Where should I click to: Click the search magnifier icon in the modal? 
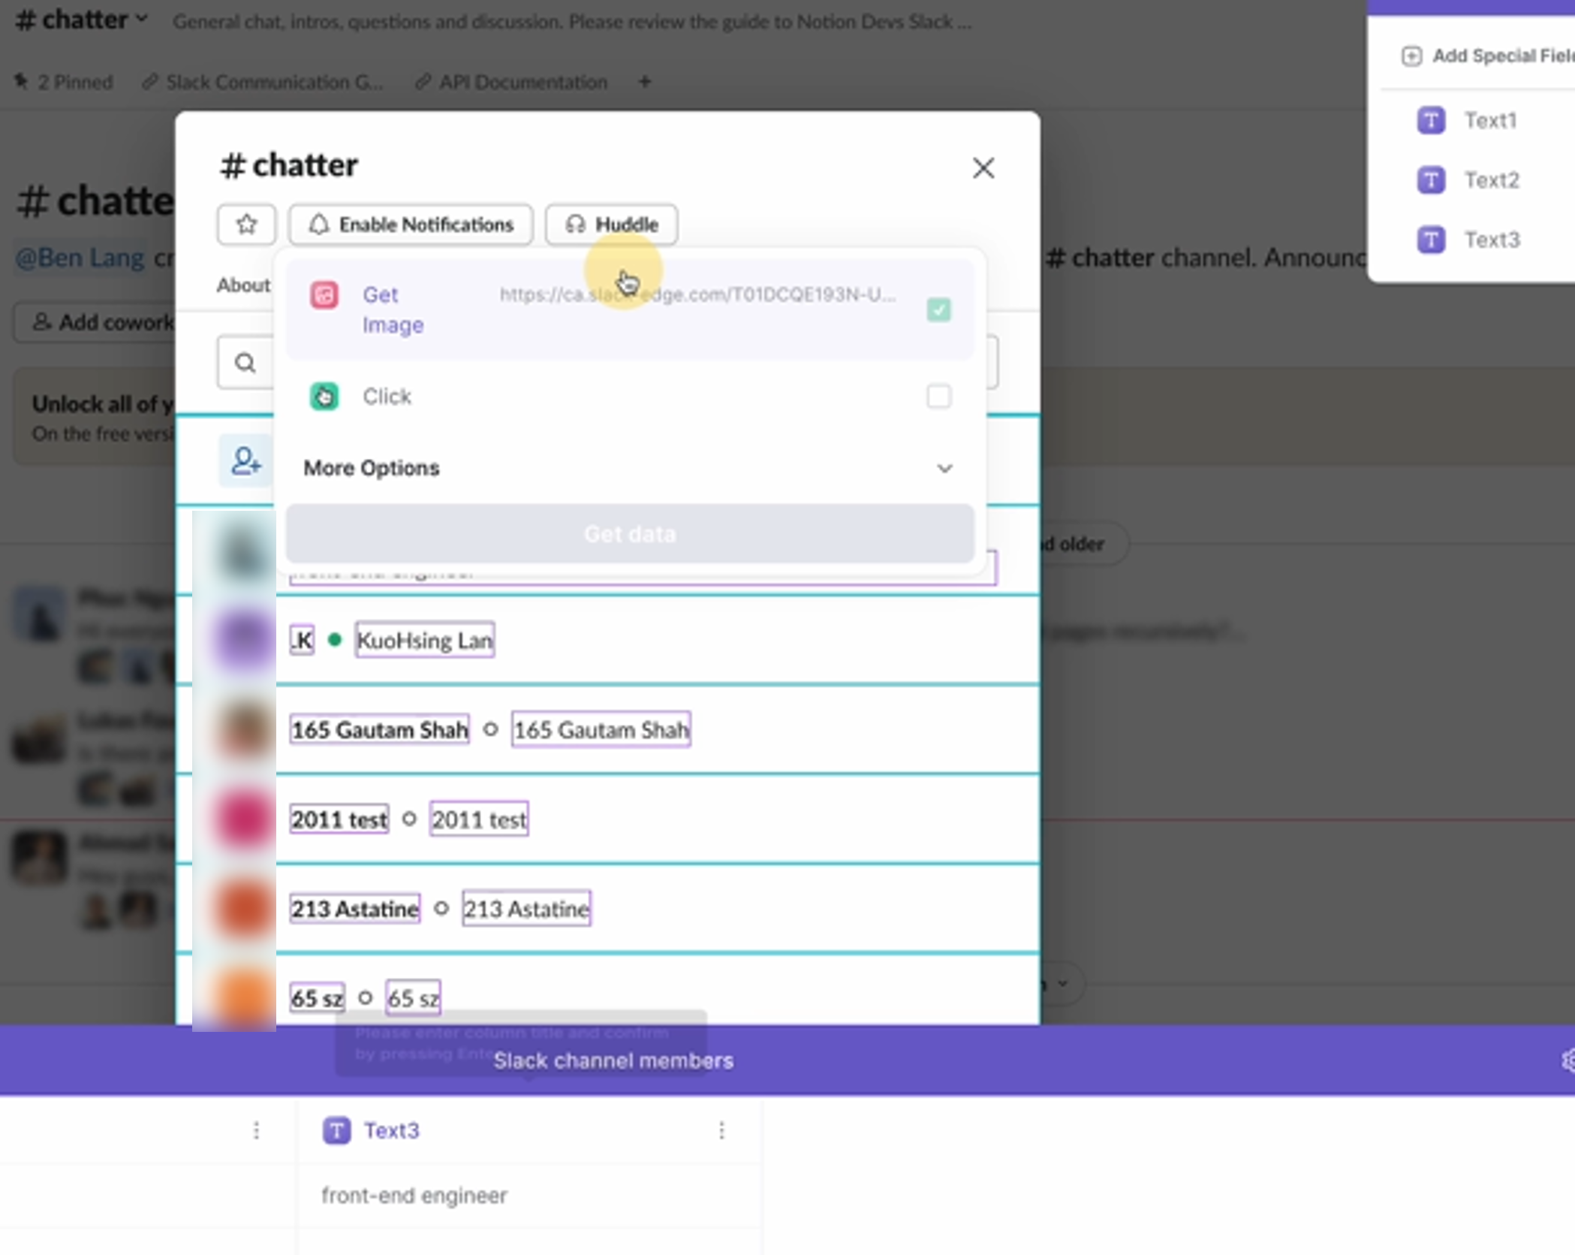click(x=245, y=363)
